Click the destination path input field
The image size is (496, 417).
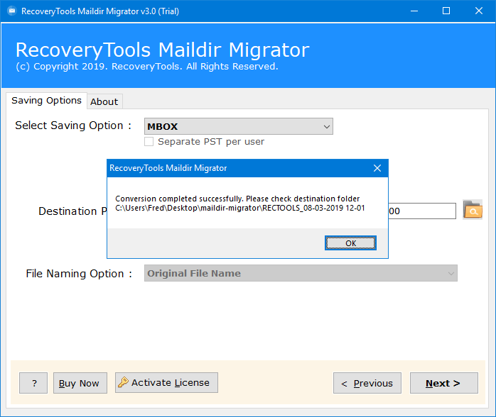click(x=421, y=211)
